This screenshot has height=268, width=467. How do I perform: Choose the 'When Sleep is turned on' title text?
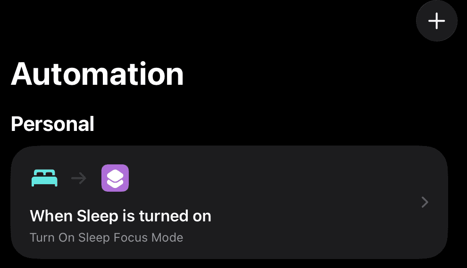(x=120, y=216)
